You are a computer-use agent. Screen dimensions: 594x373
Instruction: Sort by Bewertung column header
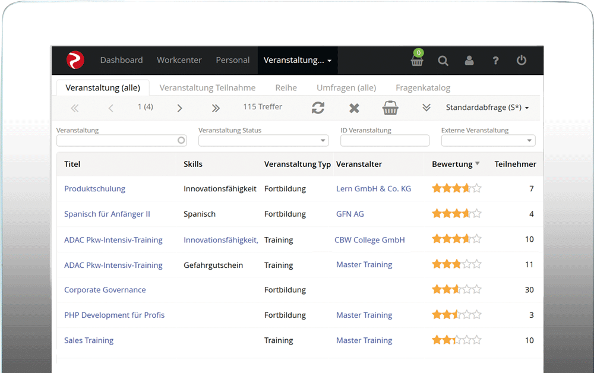[456, 164]
